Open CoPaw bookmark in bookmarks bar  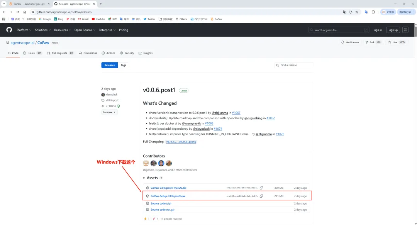[x=217, y=19]
